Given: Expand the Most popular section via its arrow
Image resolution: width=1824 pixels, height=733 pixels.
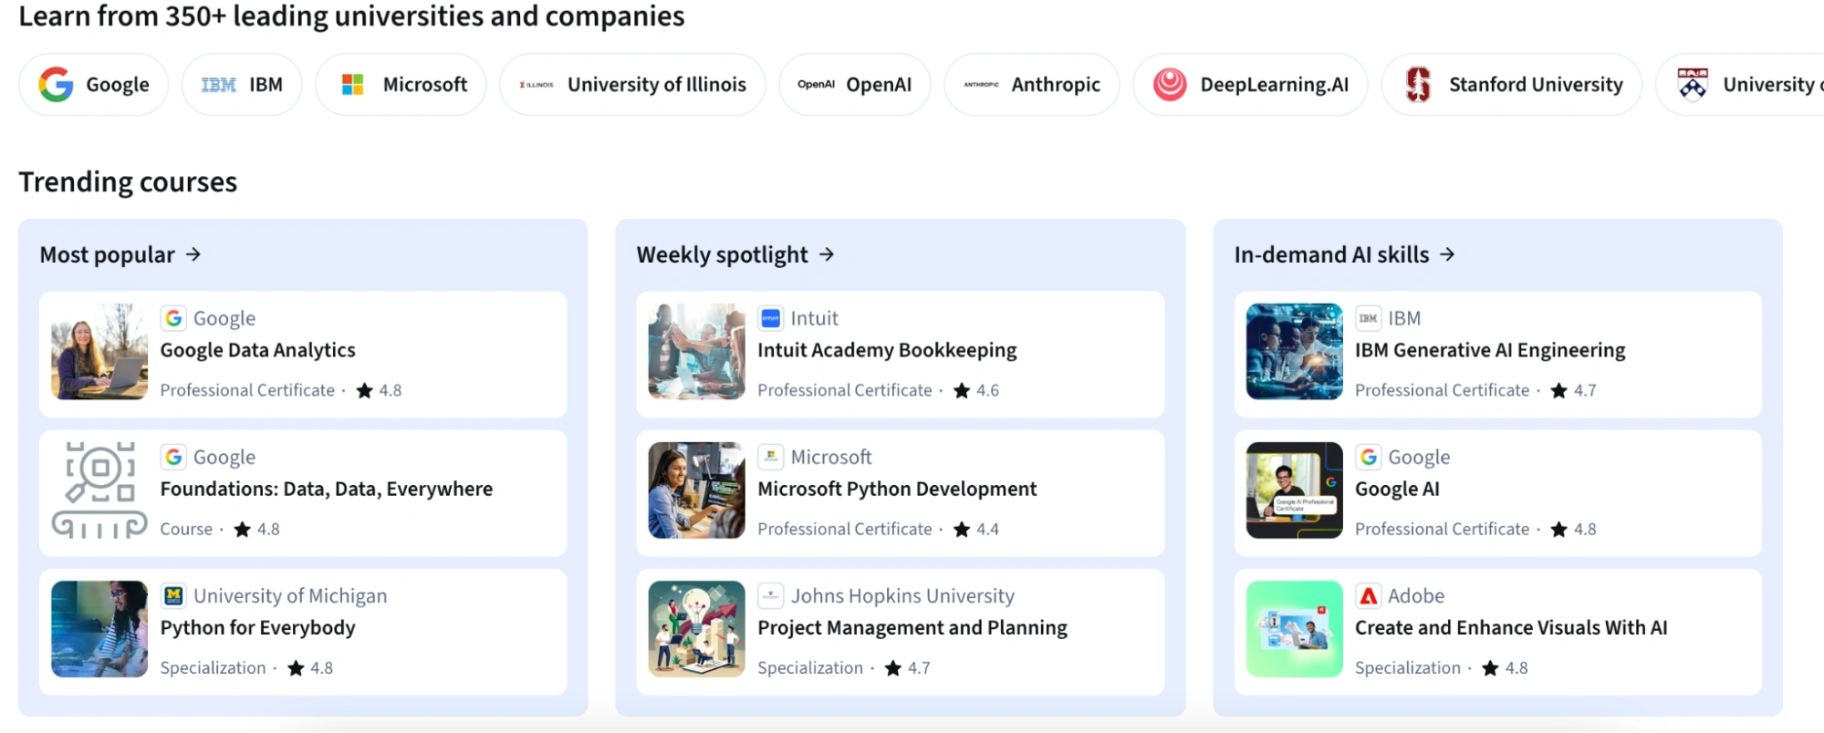Looking at the screenshot, I should pos(193,255).
